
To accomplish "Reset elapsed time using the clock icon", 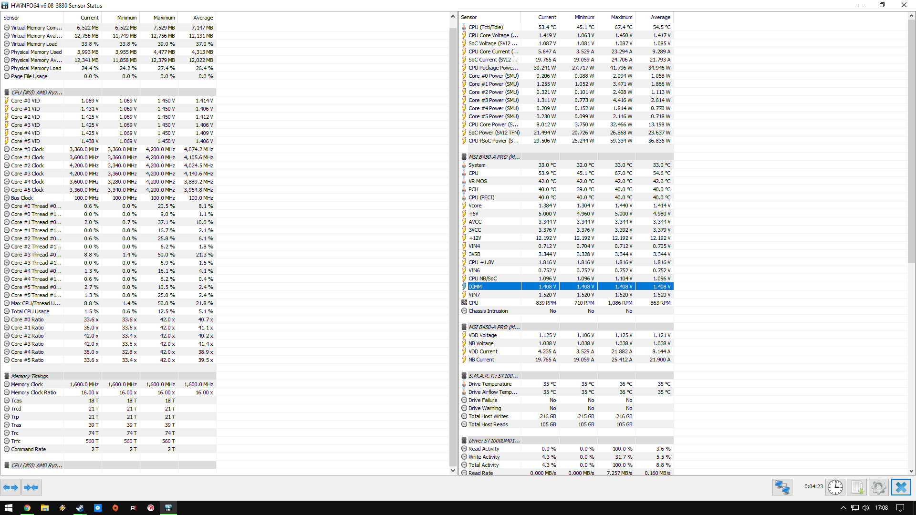I will 835,487.
